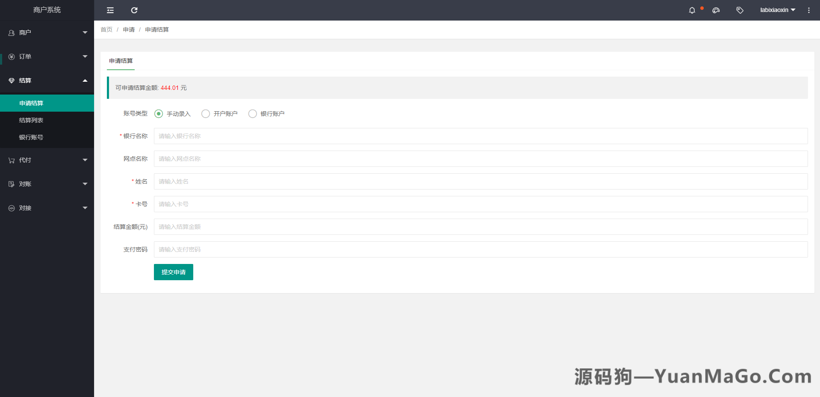Expand the 订单 sidebar menu
The height and width of the screenshot is (397, 820).
(47, 56)
